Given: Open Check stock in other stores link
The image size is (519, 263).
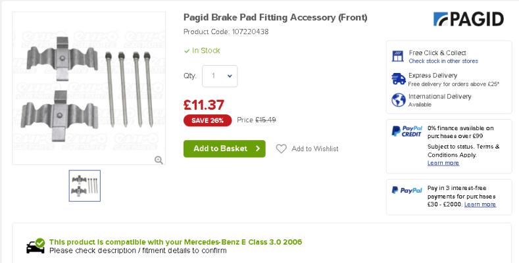Looking at the screenshot, I should (x=443, y=61).
